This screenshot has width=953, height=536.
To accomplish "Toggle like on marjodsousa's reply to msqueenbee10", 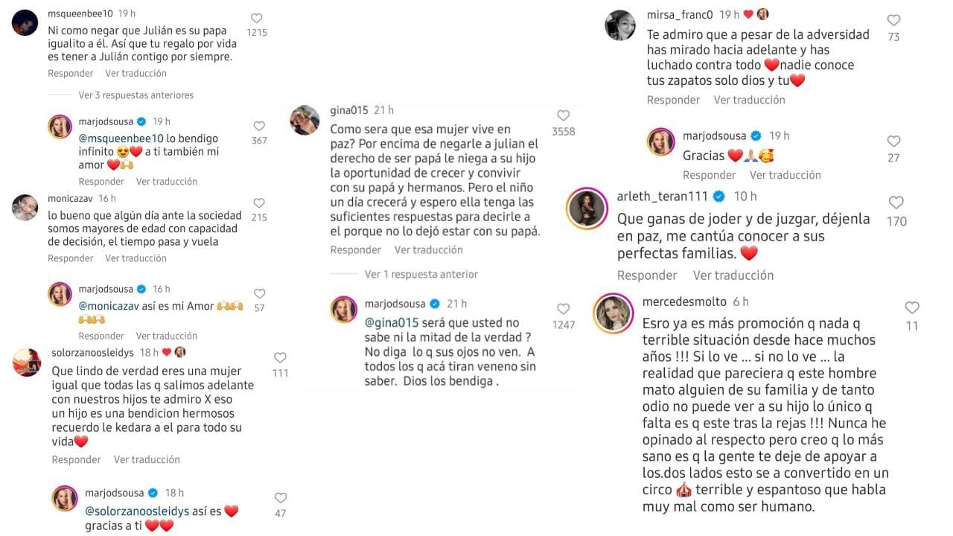I will tap(259, 126).
